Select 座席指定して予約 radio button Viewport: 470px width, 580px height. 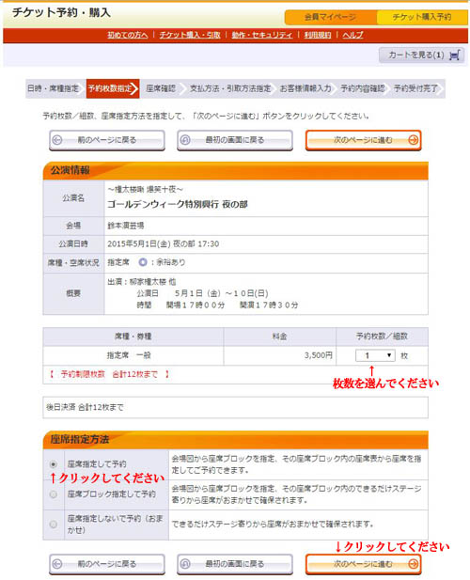tap(54, 463)
